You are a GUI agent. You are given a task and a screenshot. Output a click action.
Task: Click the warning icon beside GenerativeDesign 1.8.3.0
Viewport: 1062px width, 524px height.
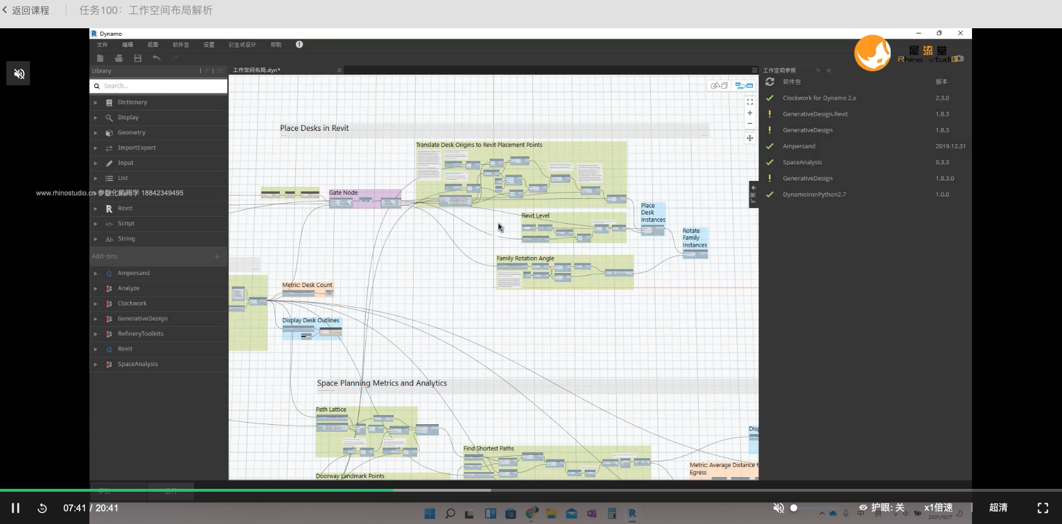point(770,178)
